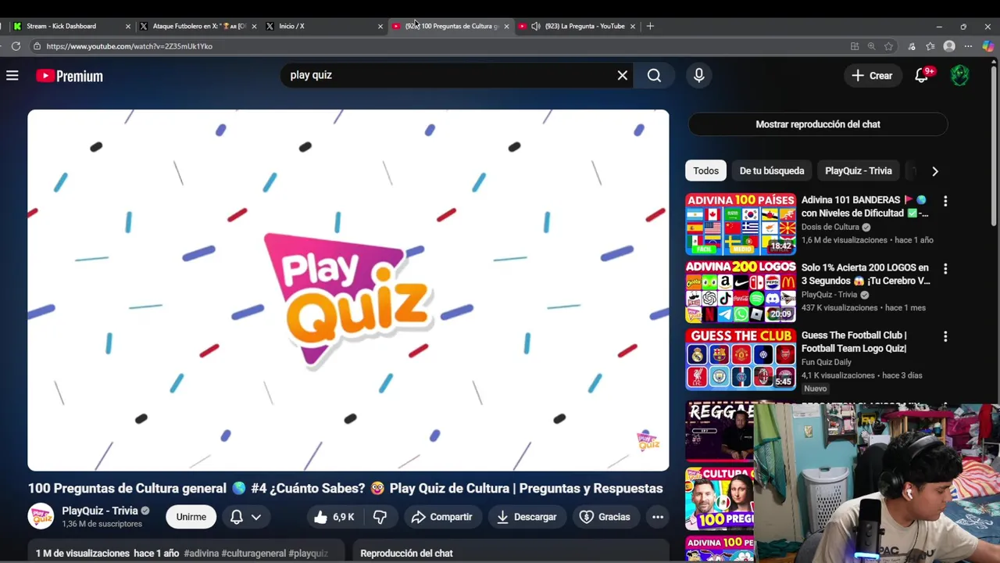The width and height of the screenshot is (1000, 563).
Task: Close the Inicio / X tab
Action: pyautogui.click(x=380, y=26)
